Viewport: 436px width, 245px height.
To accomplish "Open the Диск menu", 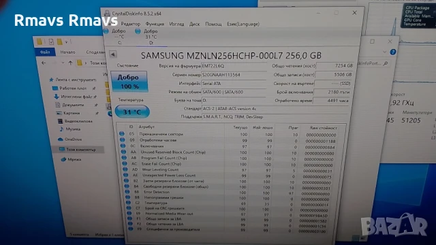I will click(194, 24).
